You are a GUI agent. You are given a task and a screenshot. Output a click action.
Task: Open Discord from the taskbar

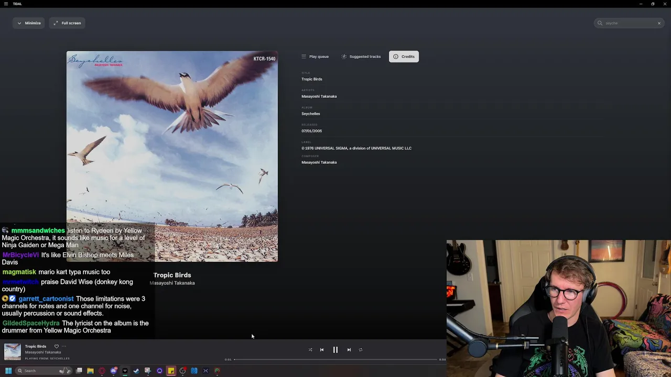113,371
